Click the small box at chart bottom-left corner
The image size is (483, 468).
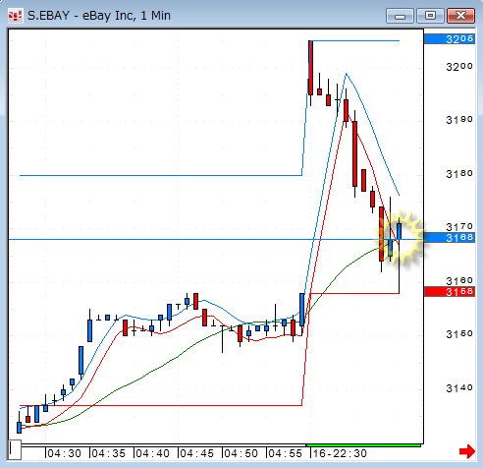15,449
